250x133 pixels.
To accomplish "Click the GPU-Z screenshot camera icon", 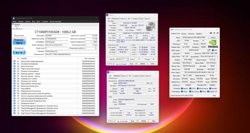I will tap(211, 33).
